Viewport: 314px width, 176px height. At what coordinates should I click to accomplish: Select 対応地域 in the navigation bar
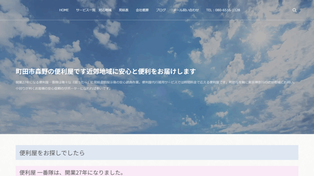105,10
